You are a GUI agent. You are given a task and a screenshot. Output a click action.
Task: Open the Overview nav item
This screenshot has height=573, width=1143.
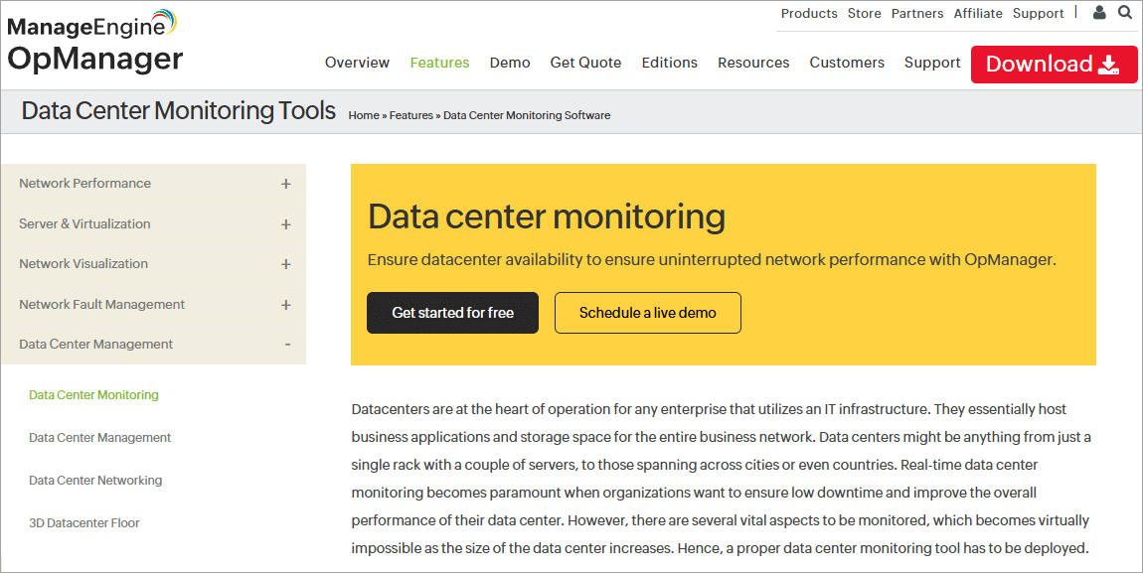(x=357, y=63)
